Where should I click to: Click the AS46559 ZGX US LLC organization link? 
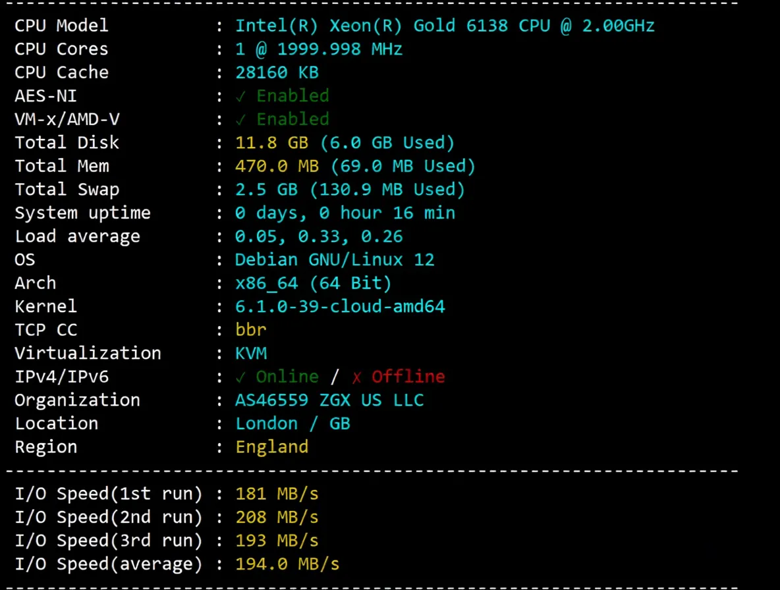[x=329, y=400]
